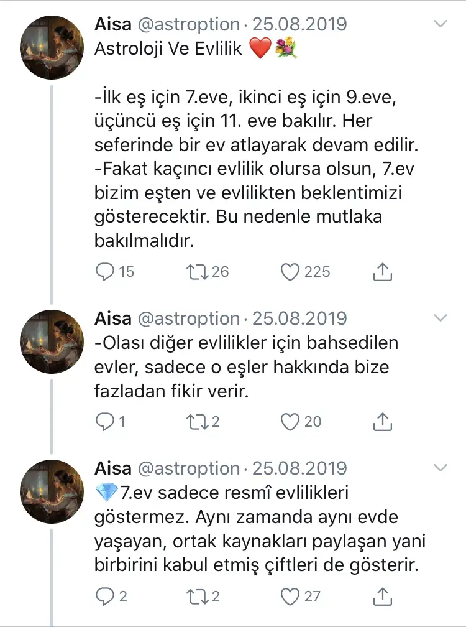Like the tweet with 20 likes

click(290, 422)
